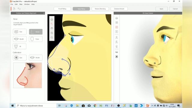Apply the head fitting changes
The height and width of the screenshot is (108, 192).
(x=161, y=9)
